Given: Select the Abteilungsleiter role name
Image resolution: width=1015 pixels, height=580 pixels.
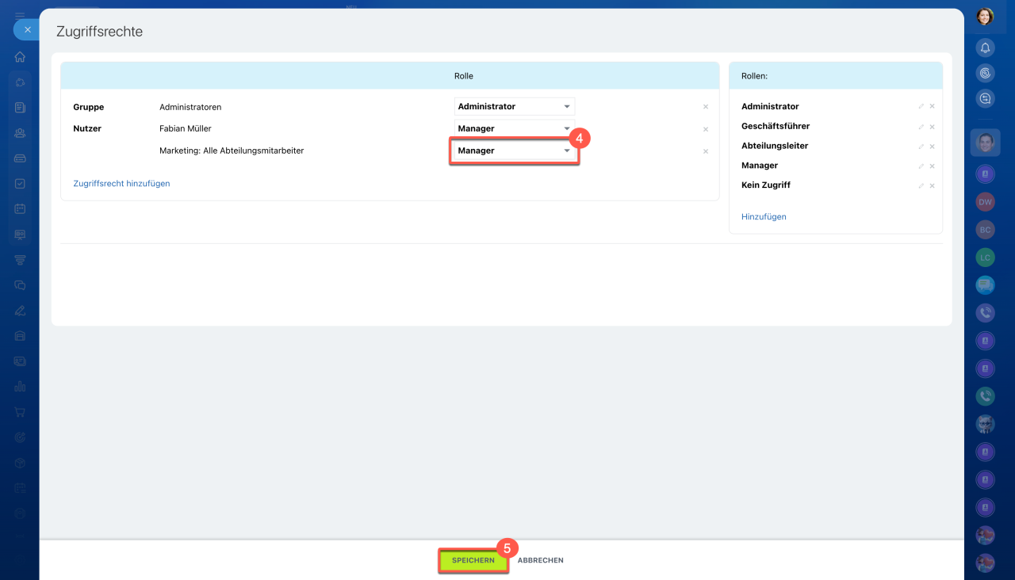Looking at the screenshot, I should pos(775,146).
